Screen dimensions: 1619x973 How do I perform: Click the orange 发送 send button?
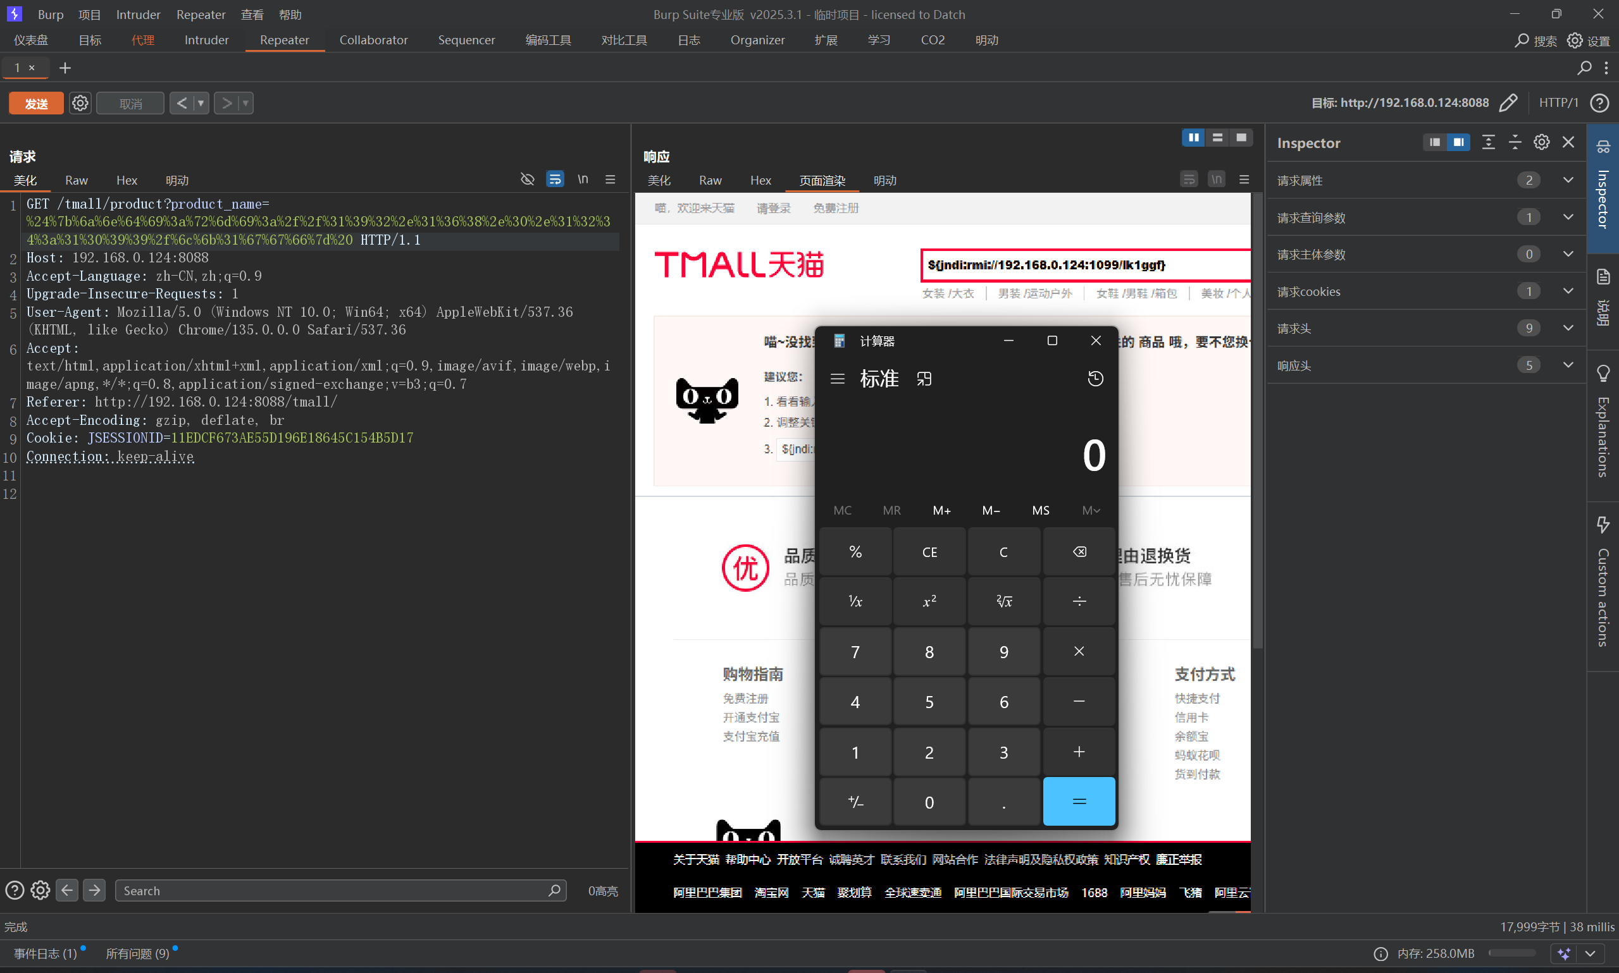click(36, 103)
